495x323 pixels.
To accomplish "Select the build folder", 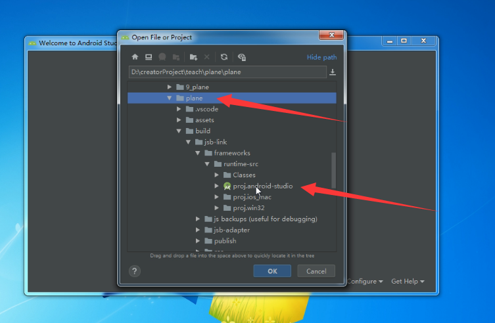I will [202, 131].
